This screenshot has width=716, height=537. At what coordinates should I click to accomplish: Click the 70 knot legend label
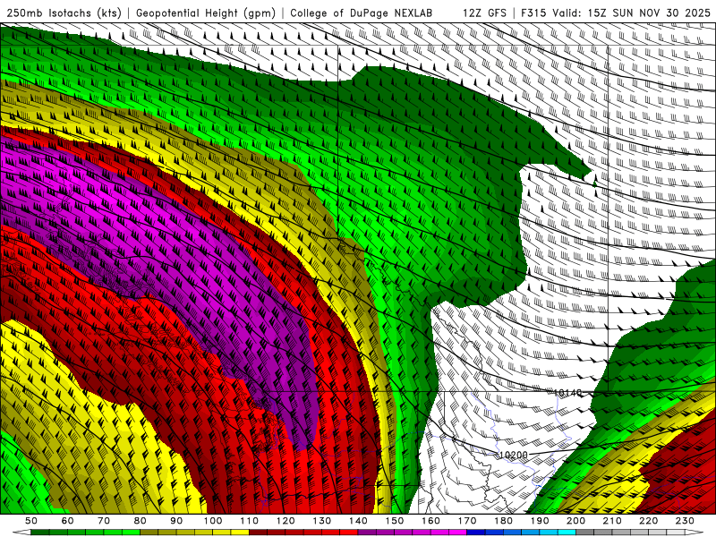(104, 521)
